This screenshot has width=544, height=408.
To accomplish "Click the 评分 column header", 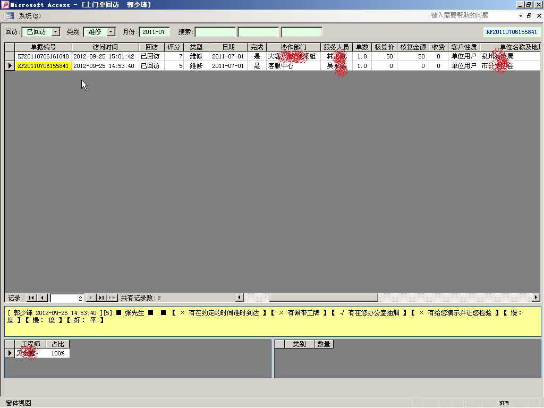I will coord(174,47).
